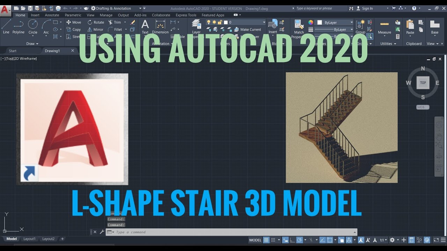The width and height of the screenshot is (447, 251).
Task: Click the keyword search box
Action: pyautogui.click(x=321, y=8)
